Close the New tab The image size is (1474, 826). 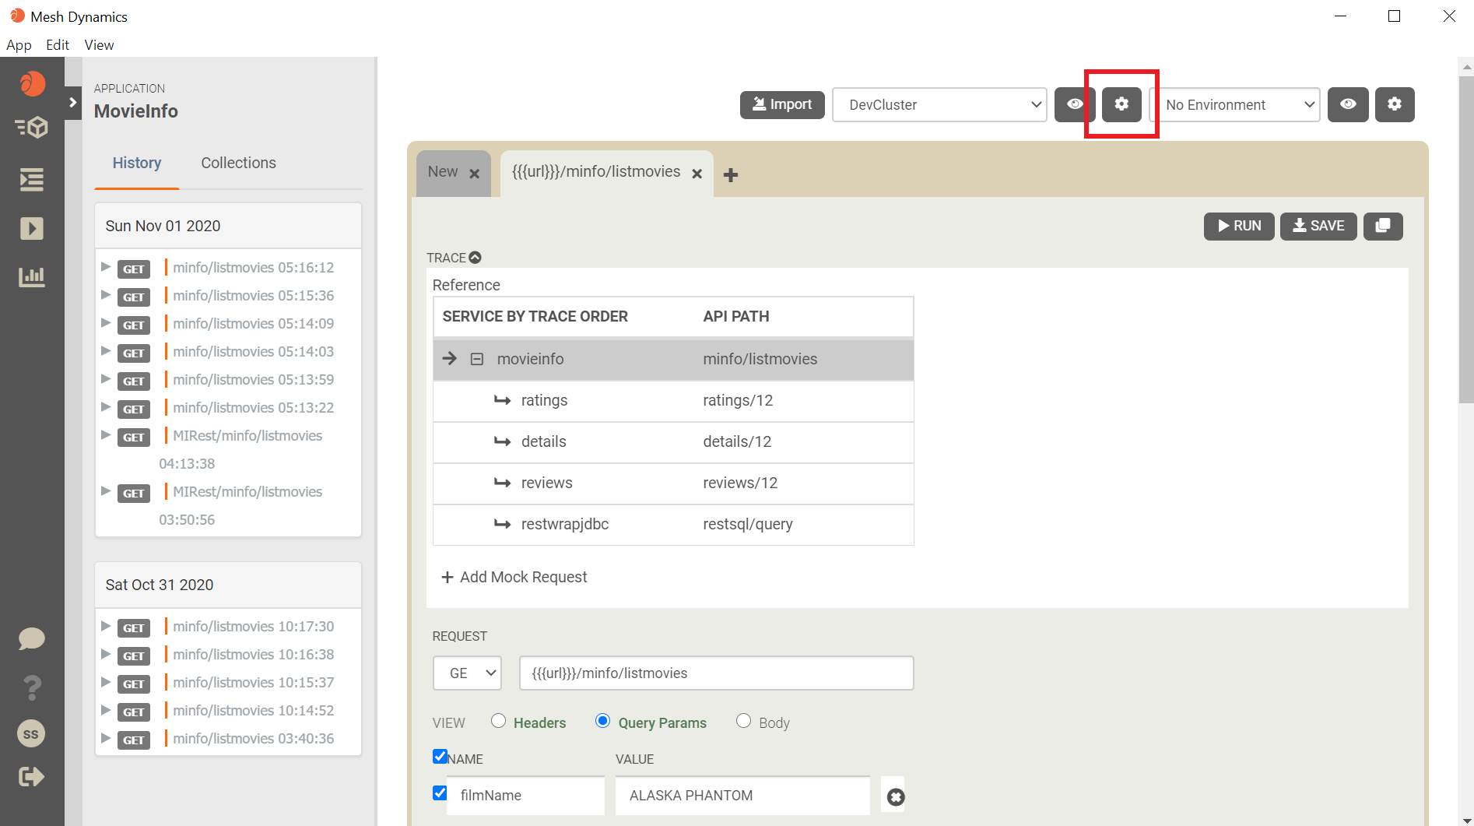click(475, 174)
